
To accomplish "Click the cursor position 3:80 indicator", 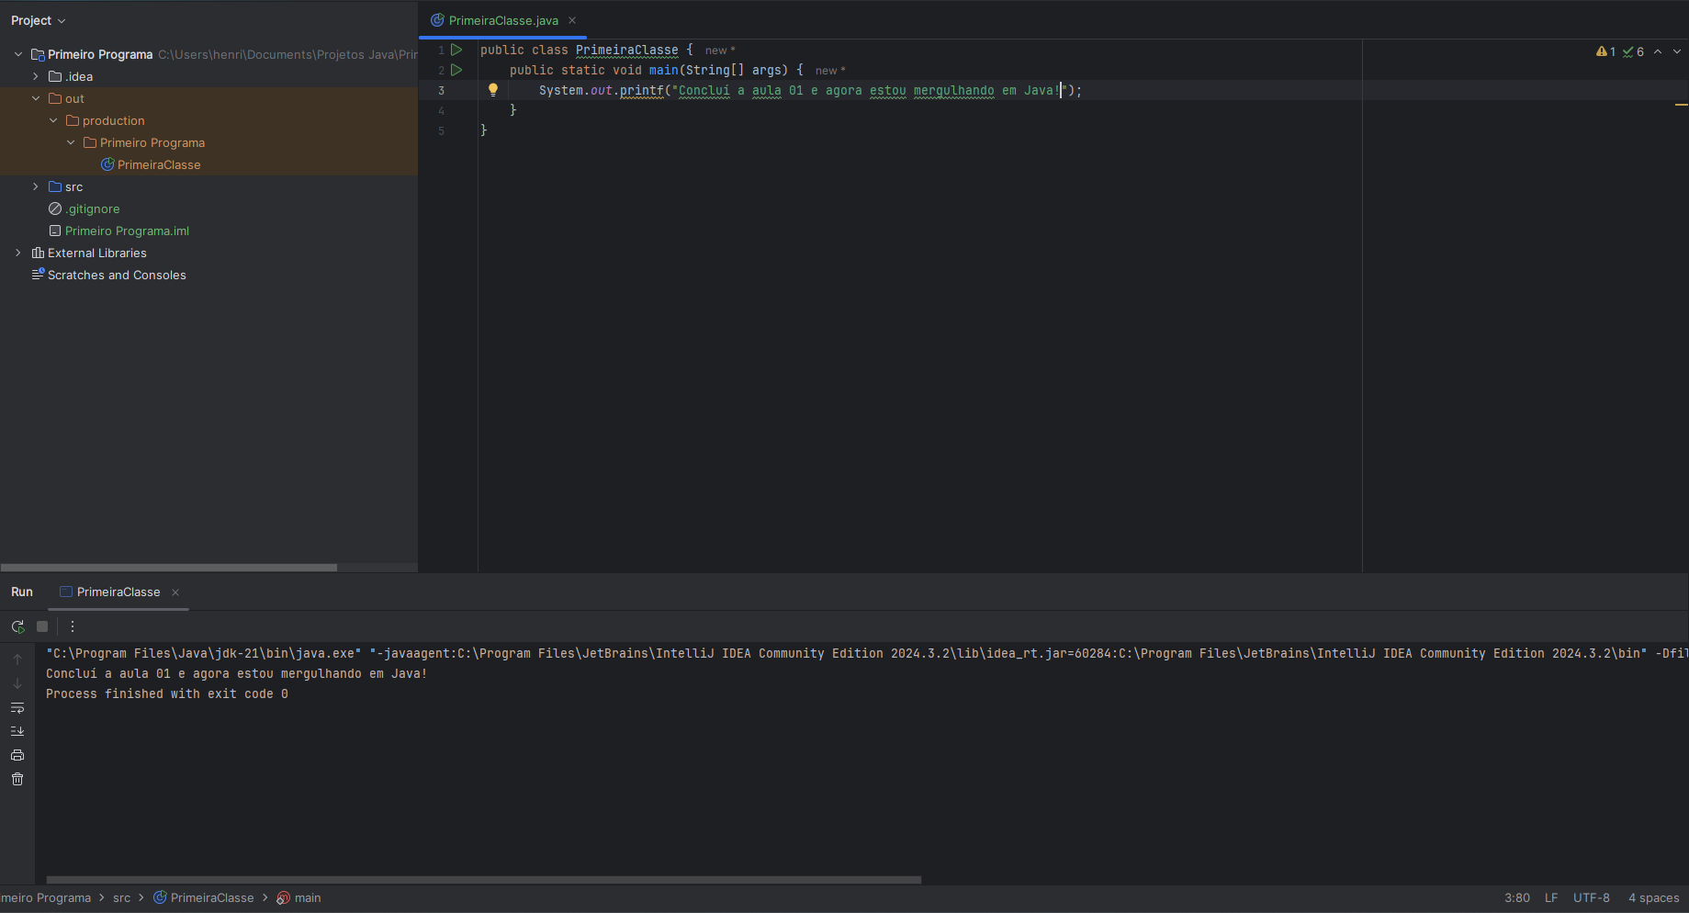I will [x=1517, y=898].
